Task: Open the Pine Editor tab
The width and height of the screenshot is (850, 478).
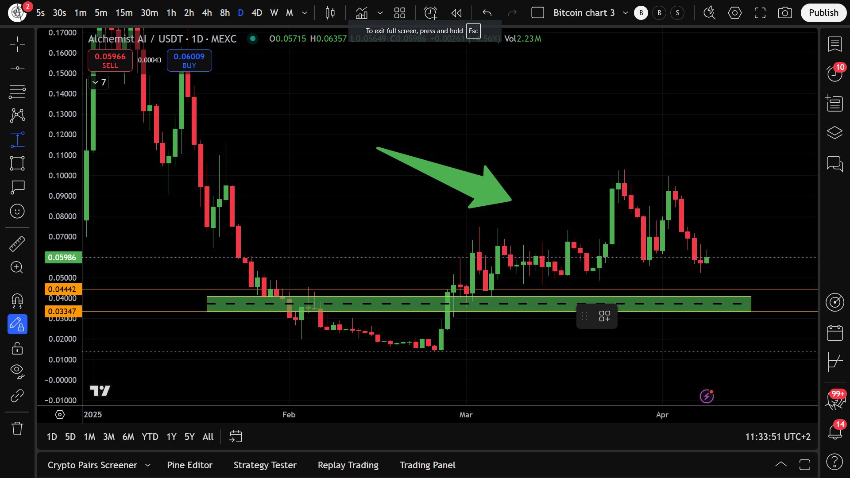Action: tap(189, 465)
